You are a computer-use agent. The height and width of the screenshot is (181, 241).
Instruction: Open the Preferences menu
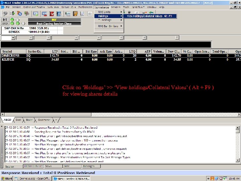pyautogui.click(x=85, y=7)
